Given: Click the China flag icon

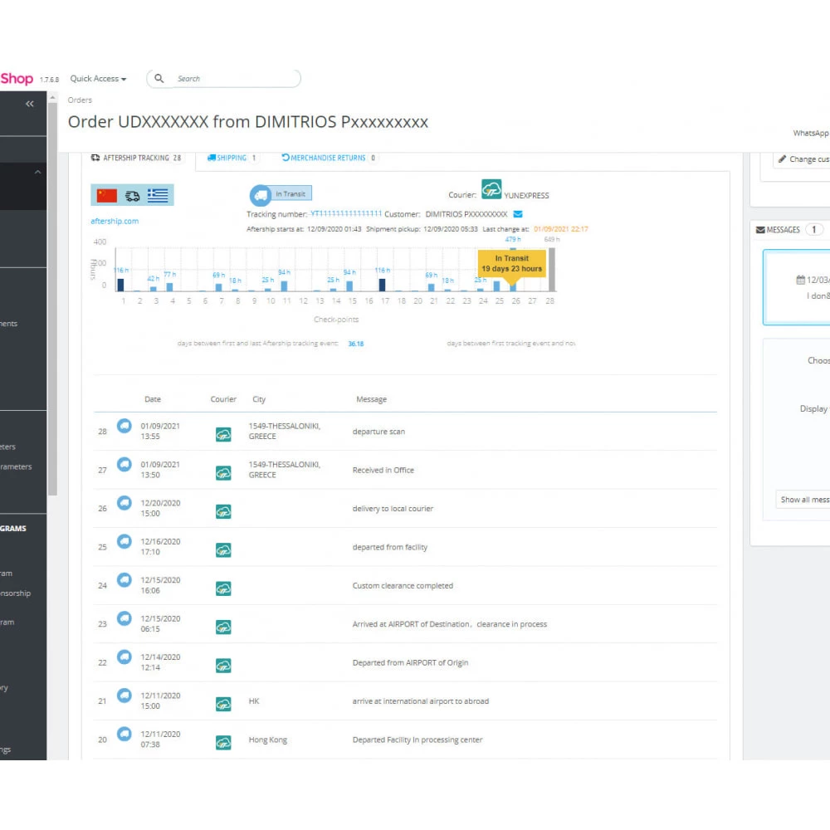Looking at the screenshot, I should [107, 195].
